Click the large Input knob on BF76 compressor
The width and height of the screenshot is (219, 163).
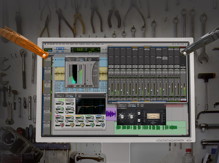122,117
